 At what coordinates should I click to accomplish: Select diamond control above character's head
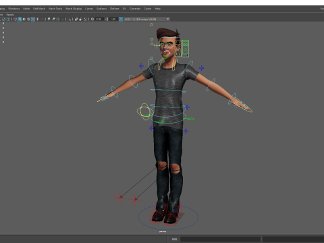click(x=152, y=24)
